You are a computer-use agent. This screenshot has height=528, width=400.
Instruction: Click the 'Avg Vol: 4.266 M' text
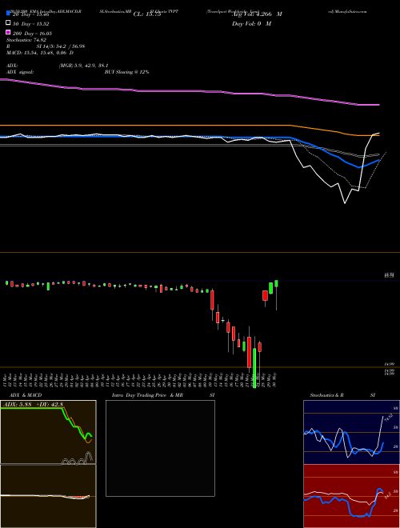coord(257,14)
